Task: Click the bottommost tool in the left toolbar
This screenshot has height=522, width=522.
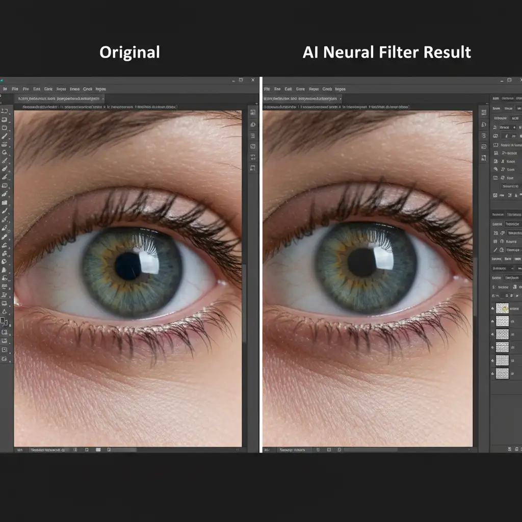Action: click(x=5, y=359)
